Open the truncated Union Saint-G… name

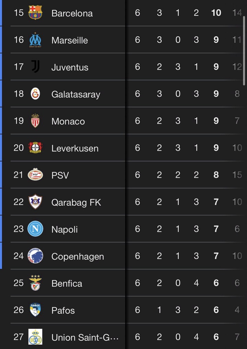(85, 338)
